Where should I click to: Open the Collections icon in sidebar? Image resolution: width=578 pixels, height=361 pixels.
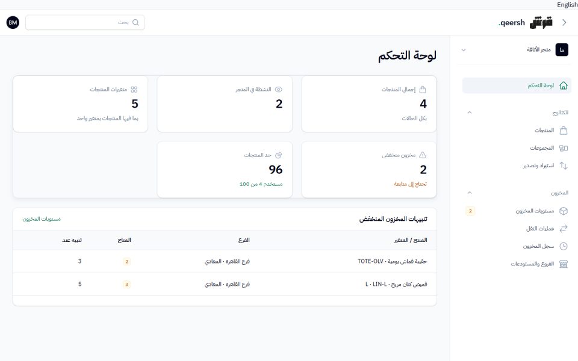point(564,148)
